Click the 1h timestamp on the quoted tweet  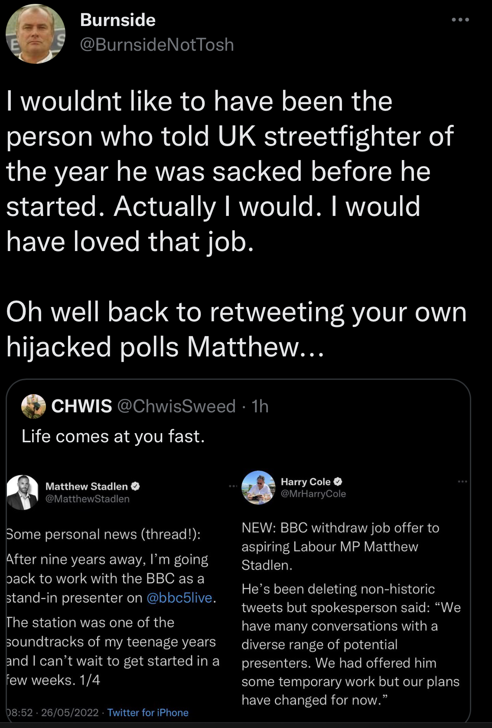[x=260, y=406]
